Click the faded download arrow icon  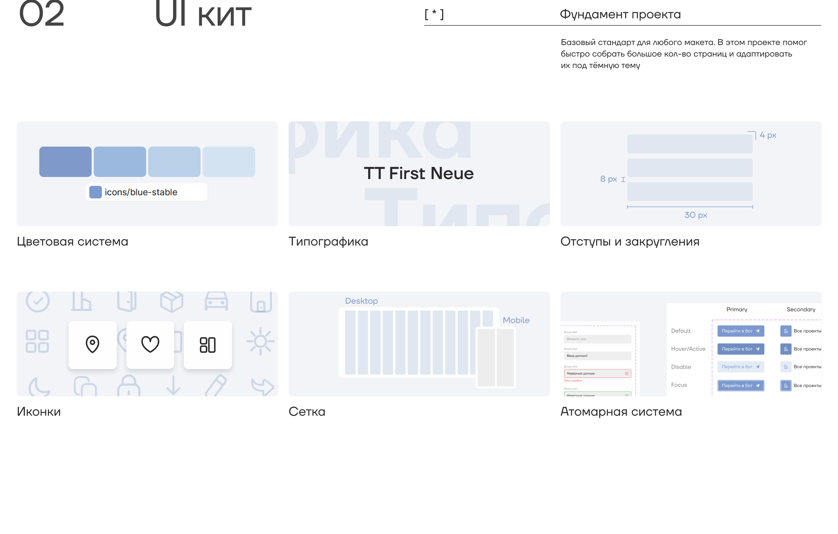(x=173, y=385)
